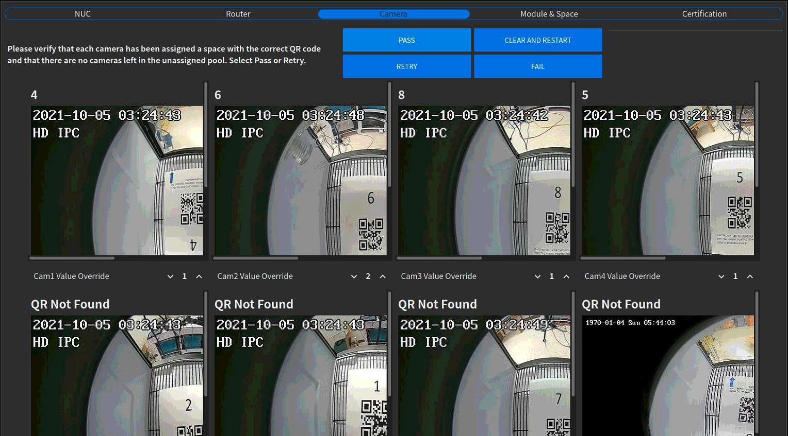
Task: Click the 1970-01-04 timestamp camera feed
Action: pyautogui.click(x=667, y=376)
